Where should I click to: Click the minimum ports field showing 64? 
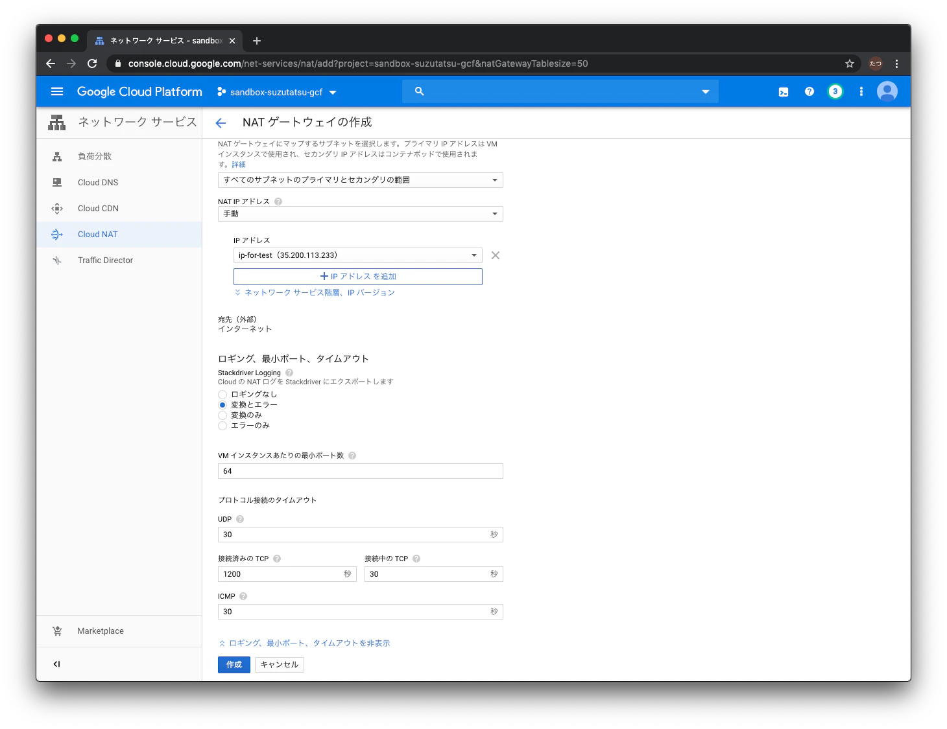(361, 471)
